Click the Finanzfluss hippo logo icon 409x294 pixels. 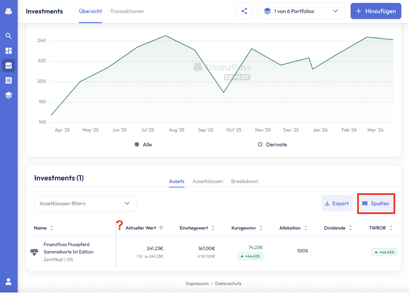click(8, 11)
